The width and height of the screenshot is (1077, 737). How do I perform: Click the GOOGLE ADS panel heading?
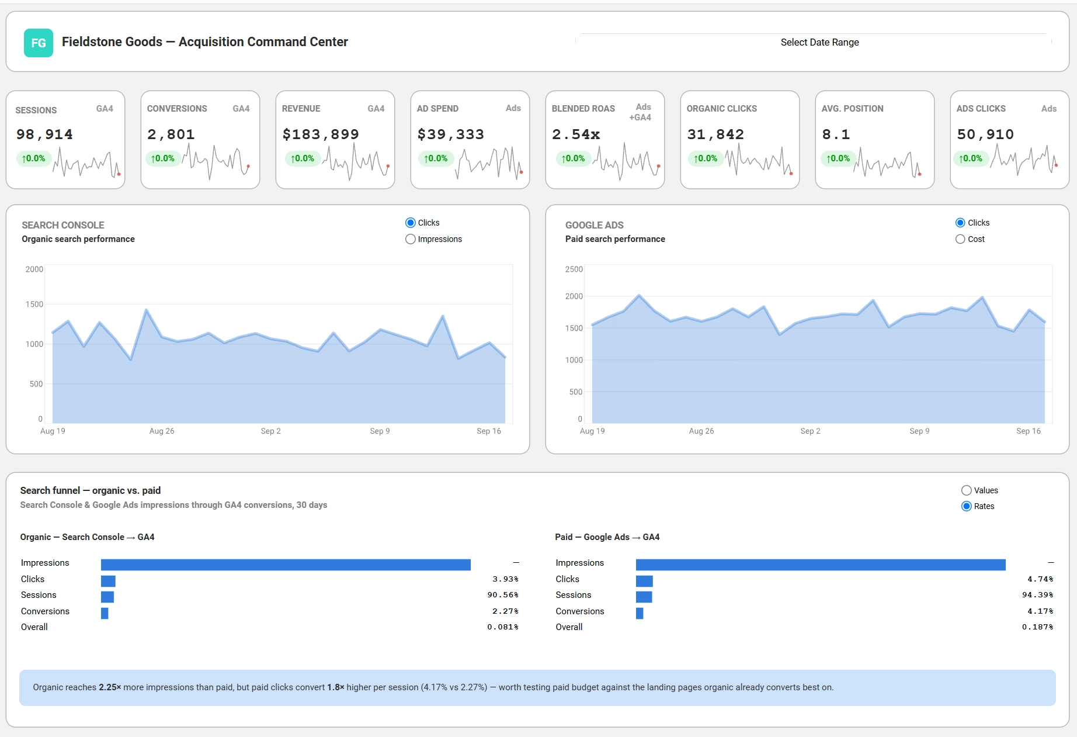pos(594,225)
